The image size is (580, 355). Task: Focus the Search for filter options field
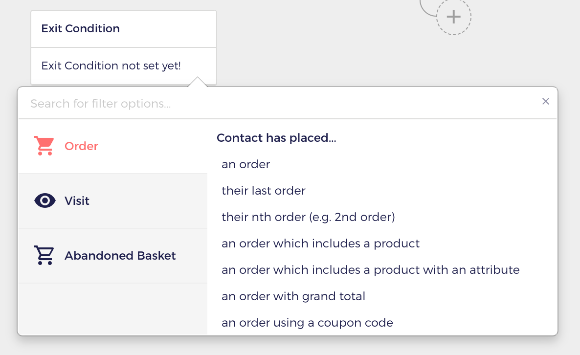tap(281, 104)
